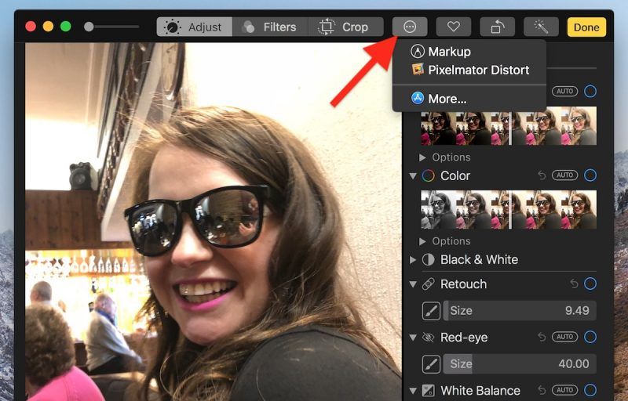This screenshot has width=628, height=401.
Task: Apply auto-enhance with magic wand icon
Action: point(541,27)
